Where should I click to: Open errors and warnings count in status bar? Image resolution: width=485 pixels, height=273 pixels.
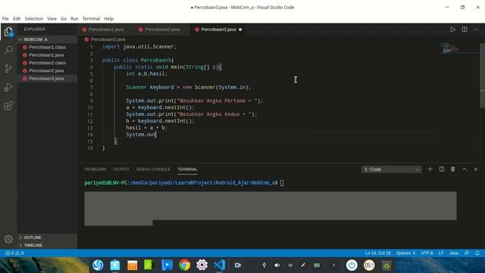(14, 253)
